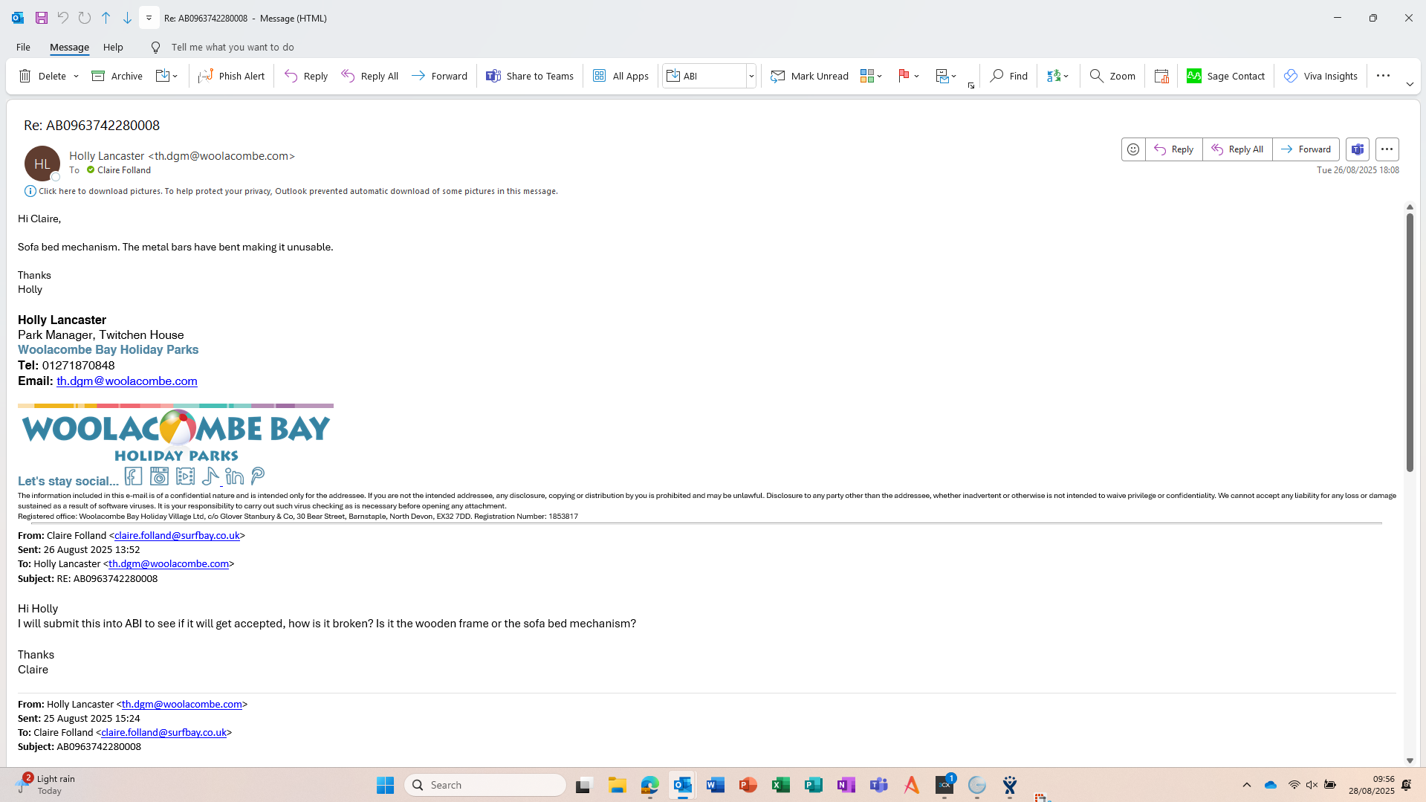The height and width of the screenshot is (802, 1426).
Task: Open the Translate dropdown
Action: (x=1057, y=76)
